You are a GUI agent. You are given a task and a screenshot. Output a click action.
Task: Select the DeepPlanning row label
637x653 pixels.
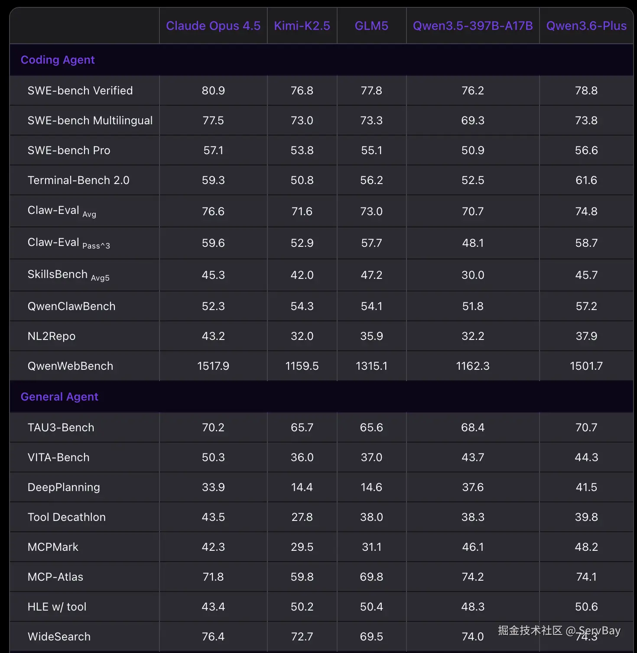point(64,487)
